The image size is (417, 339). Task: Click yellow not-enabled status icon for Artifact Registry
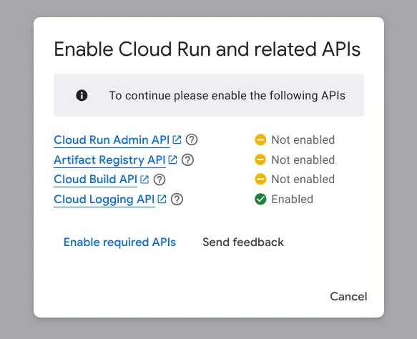tap(260, 159)
